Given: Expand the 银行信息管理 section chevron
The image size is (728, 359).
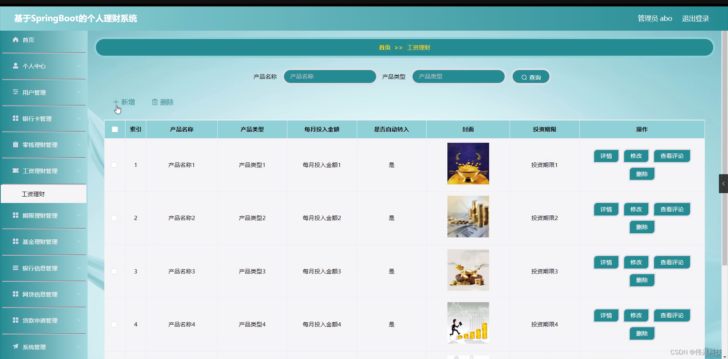Looking at the screenshot, I should 79,268.
